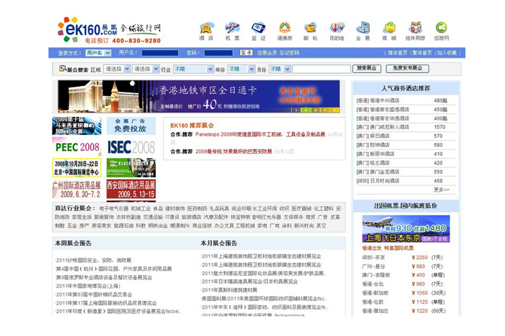Viewport: 505px width, 336px height.
Task: Open the 月份 month dropdown
Action: coord(280,69)
